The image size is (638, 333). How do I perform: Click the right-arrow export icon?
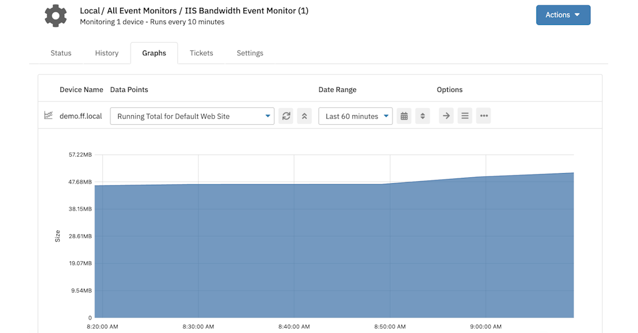pos(446,116)
